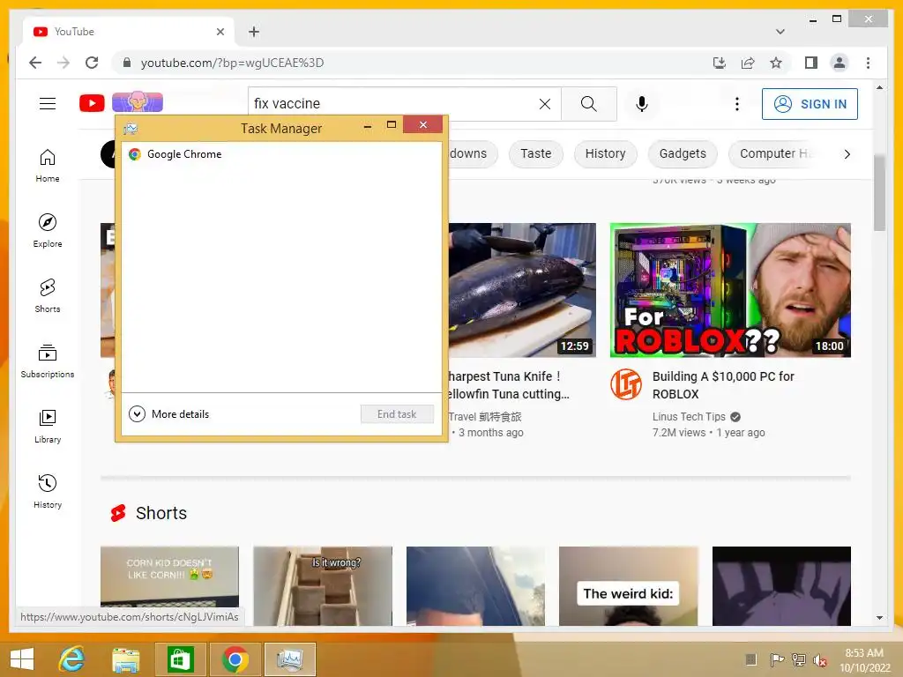Expand More details in Task Manager

pos(168,414)
